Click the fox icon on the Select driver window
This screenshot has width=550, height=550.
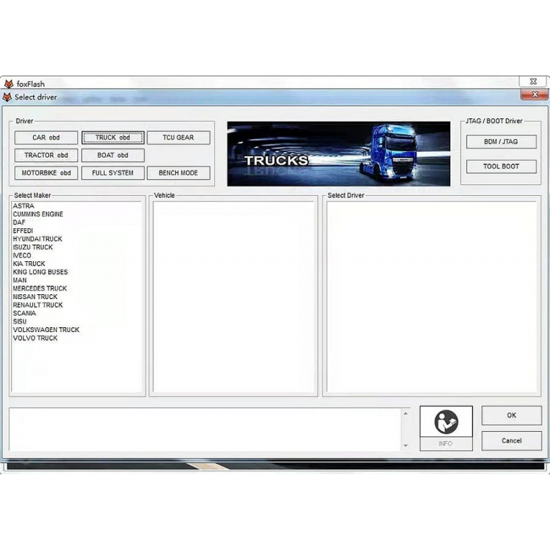[8, 96]
